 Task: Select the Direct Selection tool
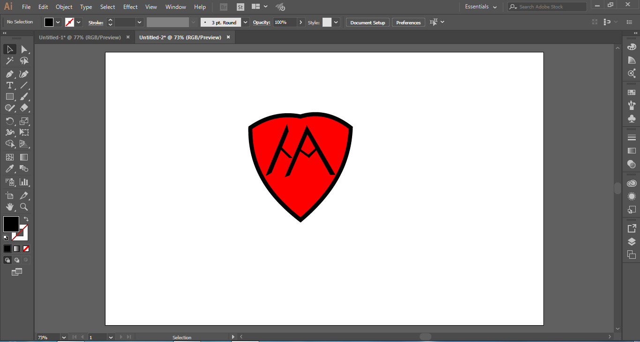point(24,50)
